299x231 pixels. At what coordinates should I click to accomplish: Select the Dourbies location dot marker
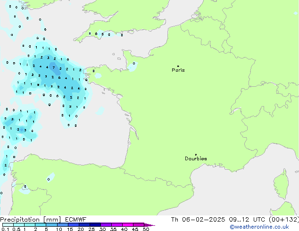click(196, 155)
